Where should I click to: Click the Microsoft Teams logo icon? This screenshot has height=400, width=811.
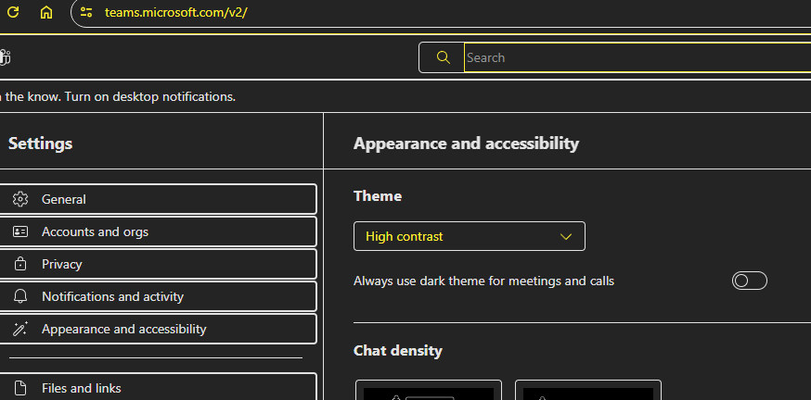tap(5, 57)
